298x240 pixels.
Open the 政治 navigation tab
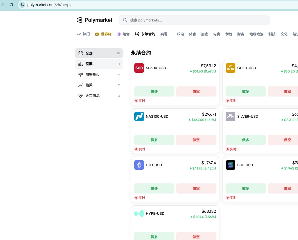(180, 34)
